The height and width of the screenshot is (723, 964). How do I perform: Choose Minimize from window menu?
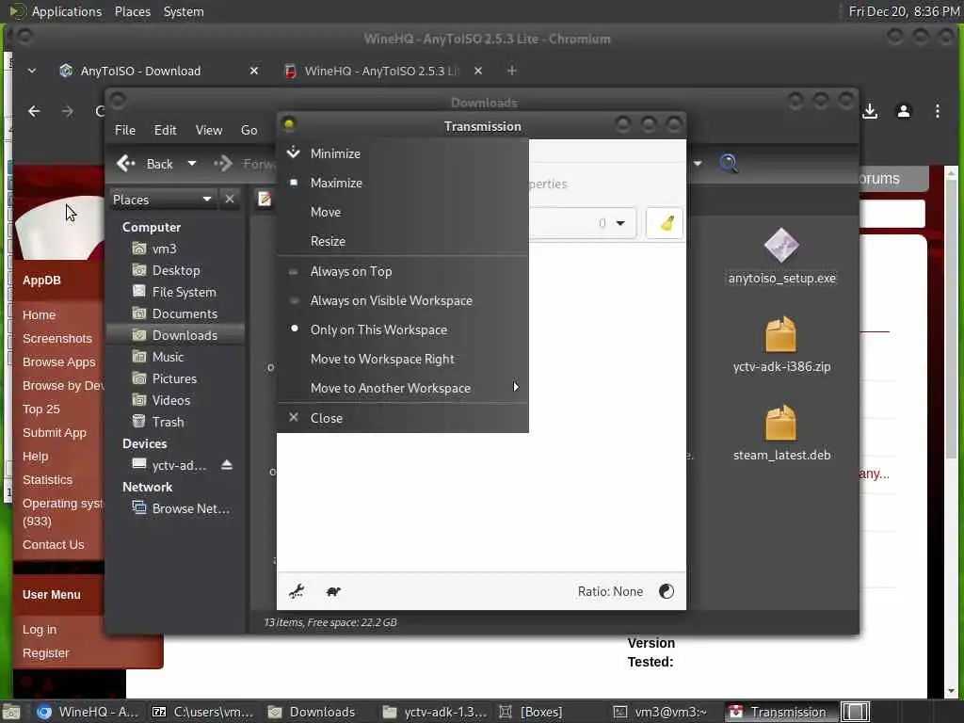(x=403, y=153)
